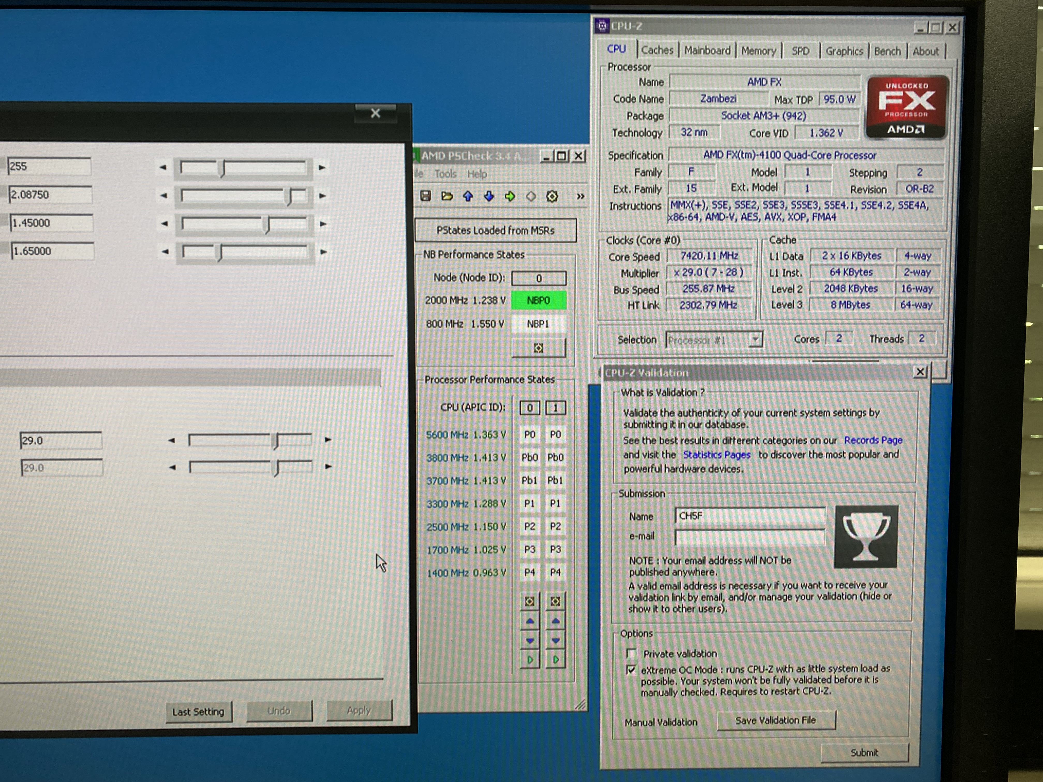
Task: Click the blue down arrow toolbar icon
Action: tap(489, 196)
